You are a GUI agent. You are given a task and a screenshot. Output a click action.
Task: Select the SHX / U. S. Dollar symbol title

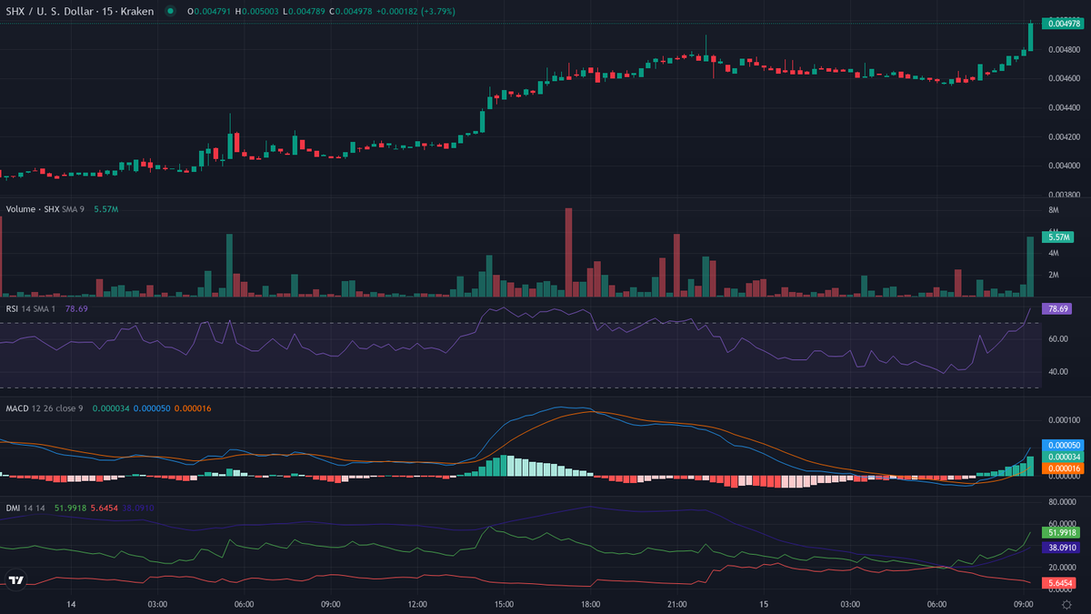pos(80,11)
